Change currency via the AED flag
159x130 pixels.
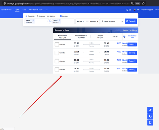(136, 10)
